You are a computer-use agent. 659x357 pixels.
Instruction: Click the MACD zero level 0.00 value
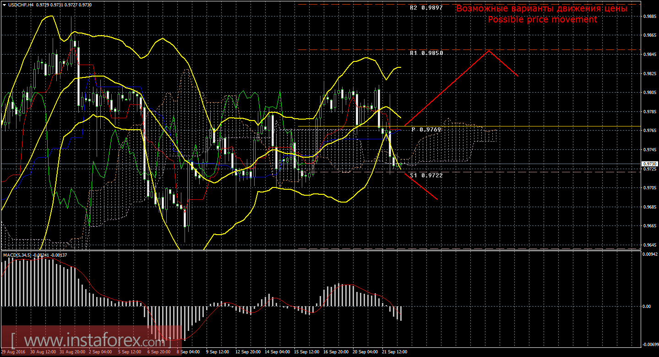click(x=647, y=306)
